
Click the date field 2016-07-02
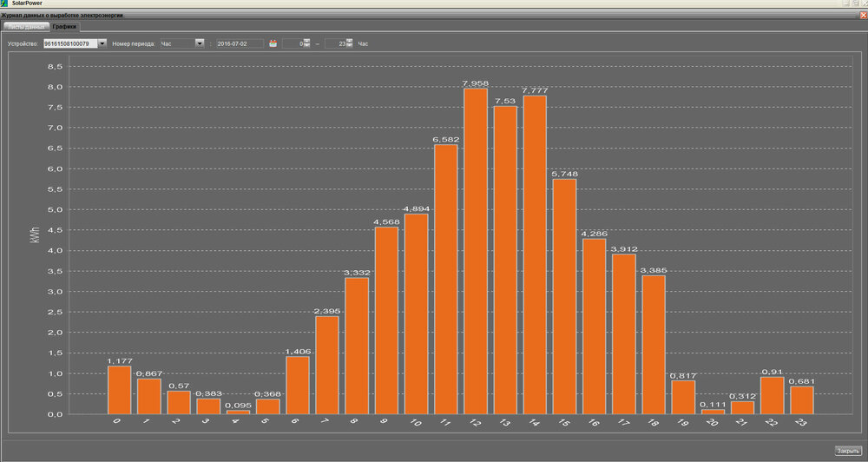[x=240, y=43]
